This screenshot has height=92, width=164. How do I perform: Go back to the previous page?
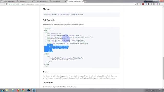pyautogui.click(x=2, y=4)
